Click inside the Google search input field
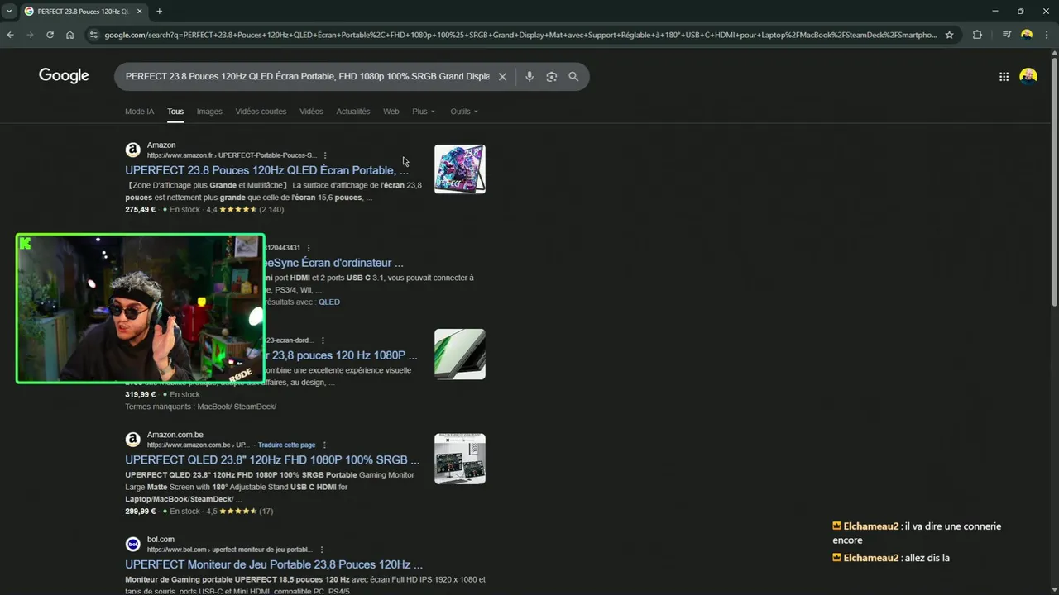Image resolution: width=1059 pixels, height=595 pixels. 307,77
